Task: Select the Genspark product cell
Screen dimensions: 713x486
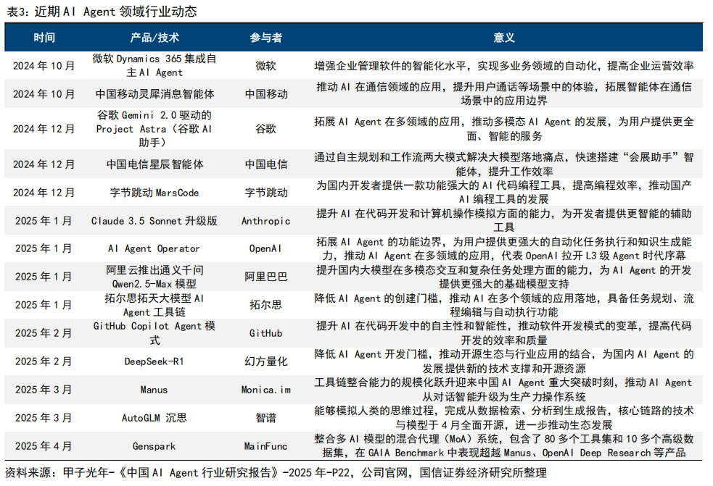Action: pyautogui.click(x=154, y=446)
